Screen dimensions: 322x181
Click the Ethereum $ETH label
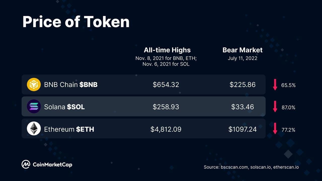tap(69, 129)
